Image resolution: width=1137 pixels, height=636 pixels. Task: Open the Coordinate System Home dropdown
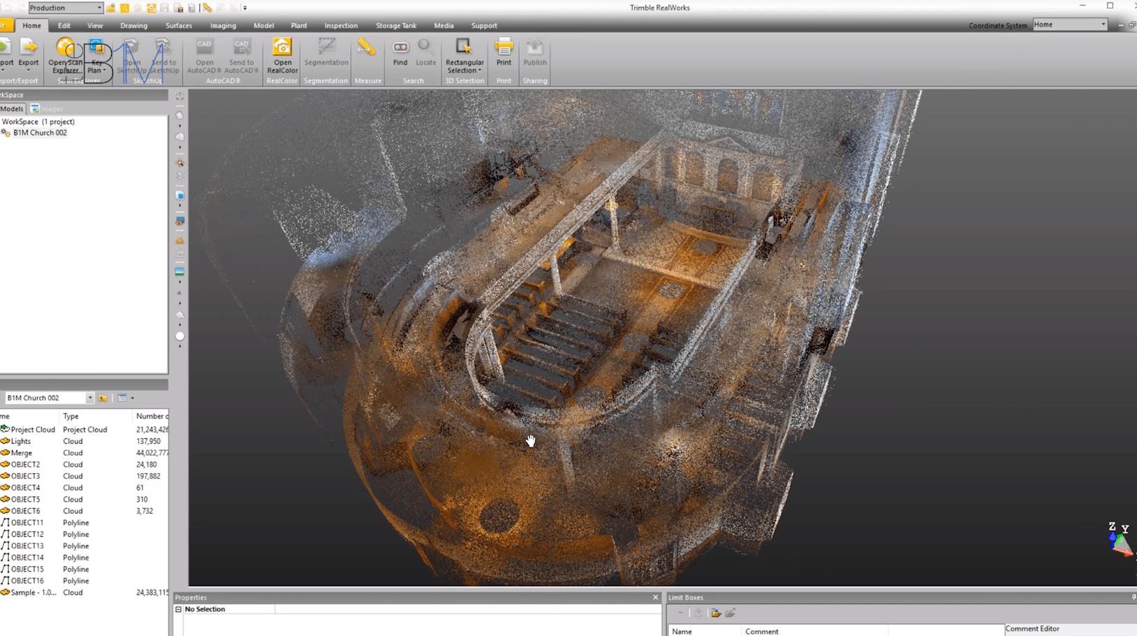click(1103, 24)
